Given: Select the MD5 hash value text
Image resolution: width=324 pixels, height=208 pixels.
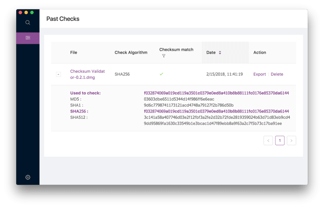Looking at the screenshot, I should pyautogui.click(x=179, y=99).
